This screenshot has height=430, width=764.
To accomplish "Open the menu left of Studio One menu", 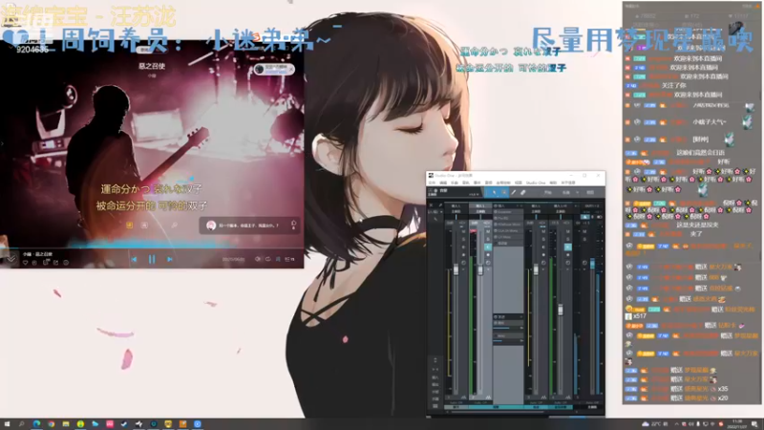I will pos(519,183).
